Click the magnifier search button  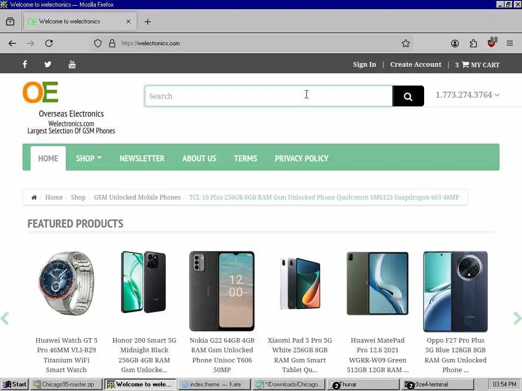point(408,96)
